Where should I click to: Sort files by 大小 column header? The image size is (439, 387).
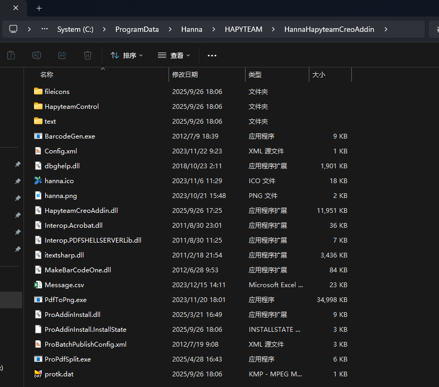tap(319, 75)
